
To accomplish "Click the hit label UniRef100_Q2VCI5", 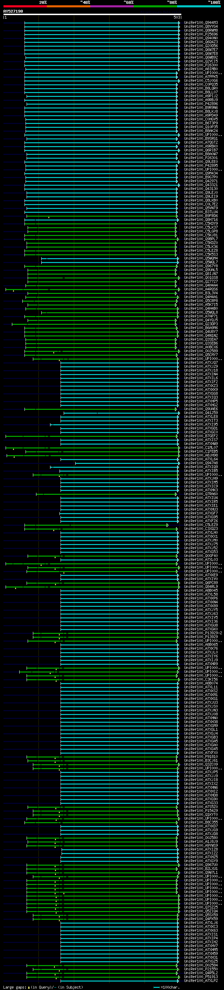I will [x=201, y=61].
